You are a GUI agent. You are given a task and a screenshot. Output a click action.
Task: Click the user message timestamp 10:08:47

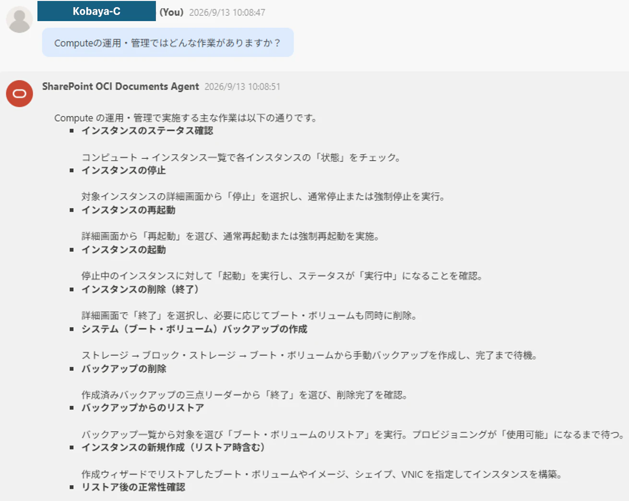click(227, 12)
